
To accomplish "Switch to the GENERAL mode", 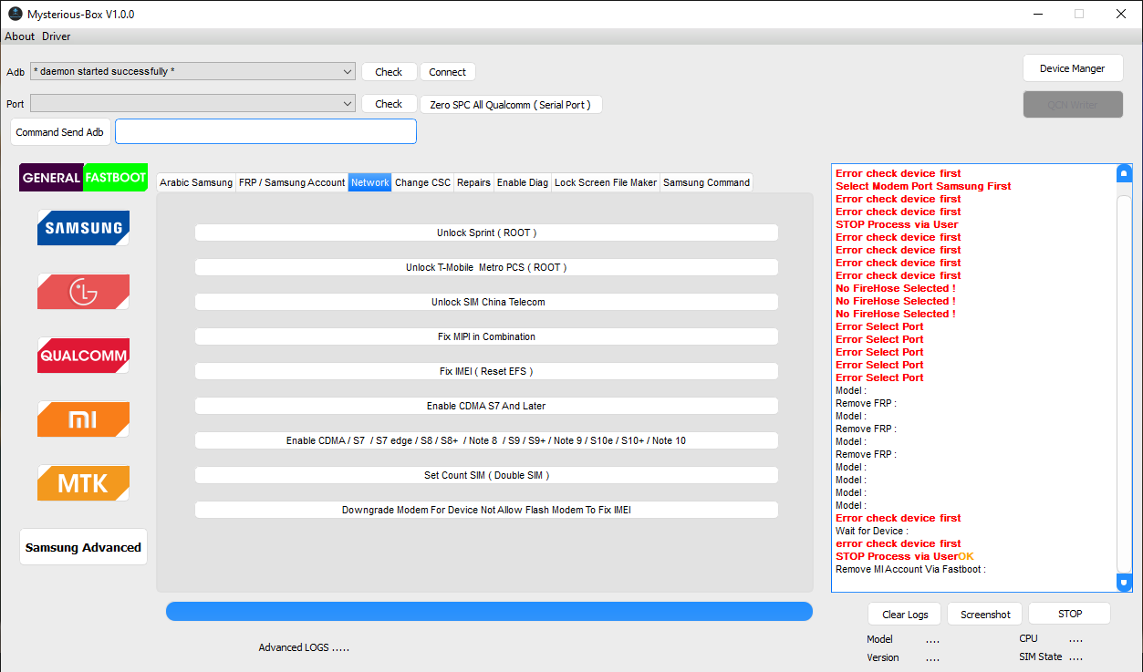I will pos(51,178).
